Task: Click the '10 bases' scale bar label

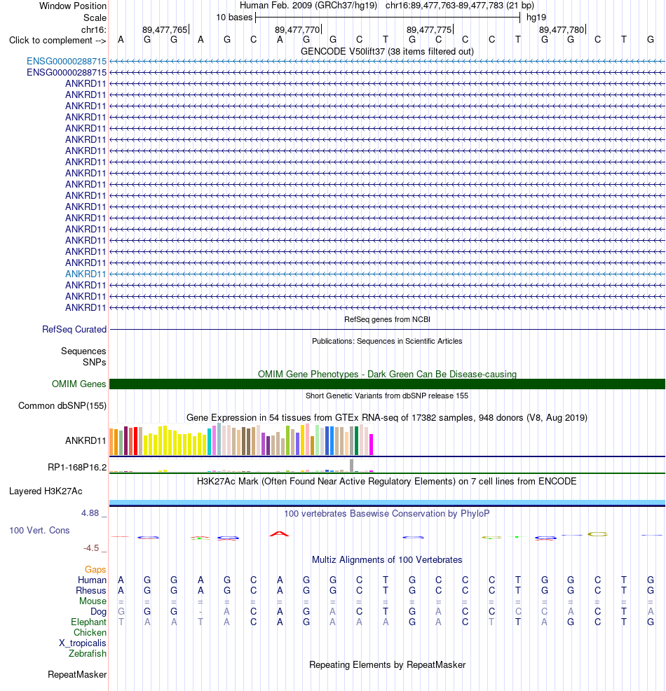Action: pyautogui.click(x=234, y=18)
